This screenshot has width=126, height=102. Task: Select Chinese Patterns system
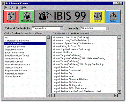pyautogui.click(x=25, y=44)
